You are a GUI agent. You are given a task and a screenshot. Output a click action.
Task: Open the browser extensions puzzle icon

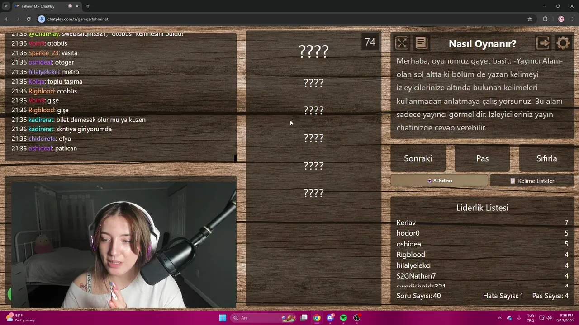[x=545, y=19]
